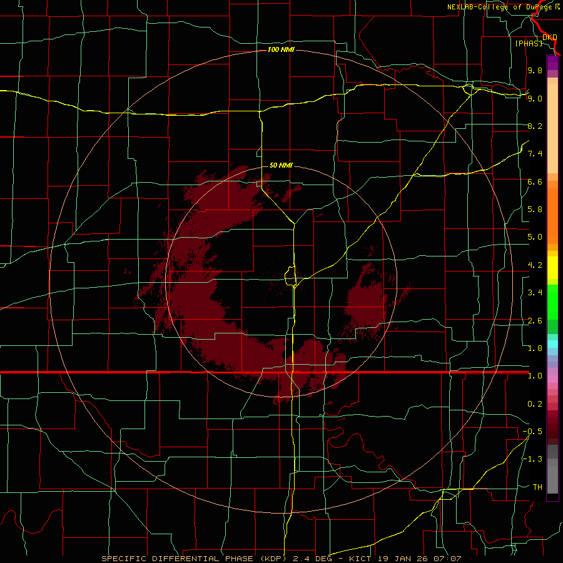
Task: Click the pink band near 1.0 on scale
Action: (552, 379)
